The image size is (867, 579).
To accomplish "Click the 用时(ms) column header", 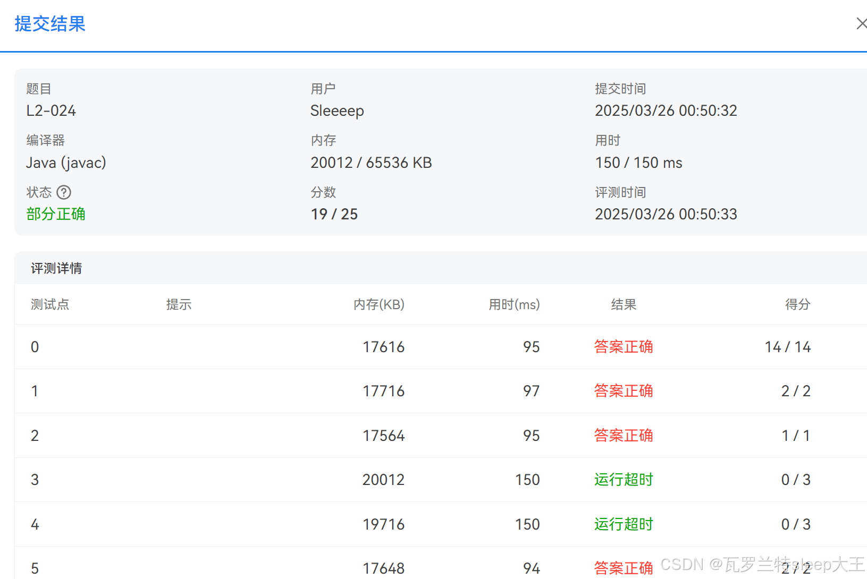I will click(x=514, y=304).
